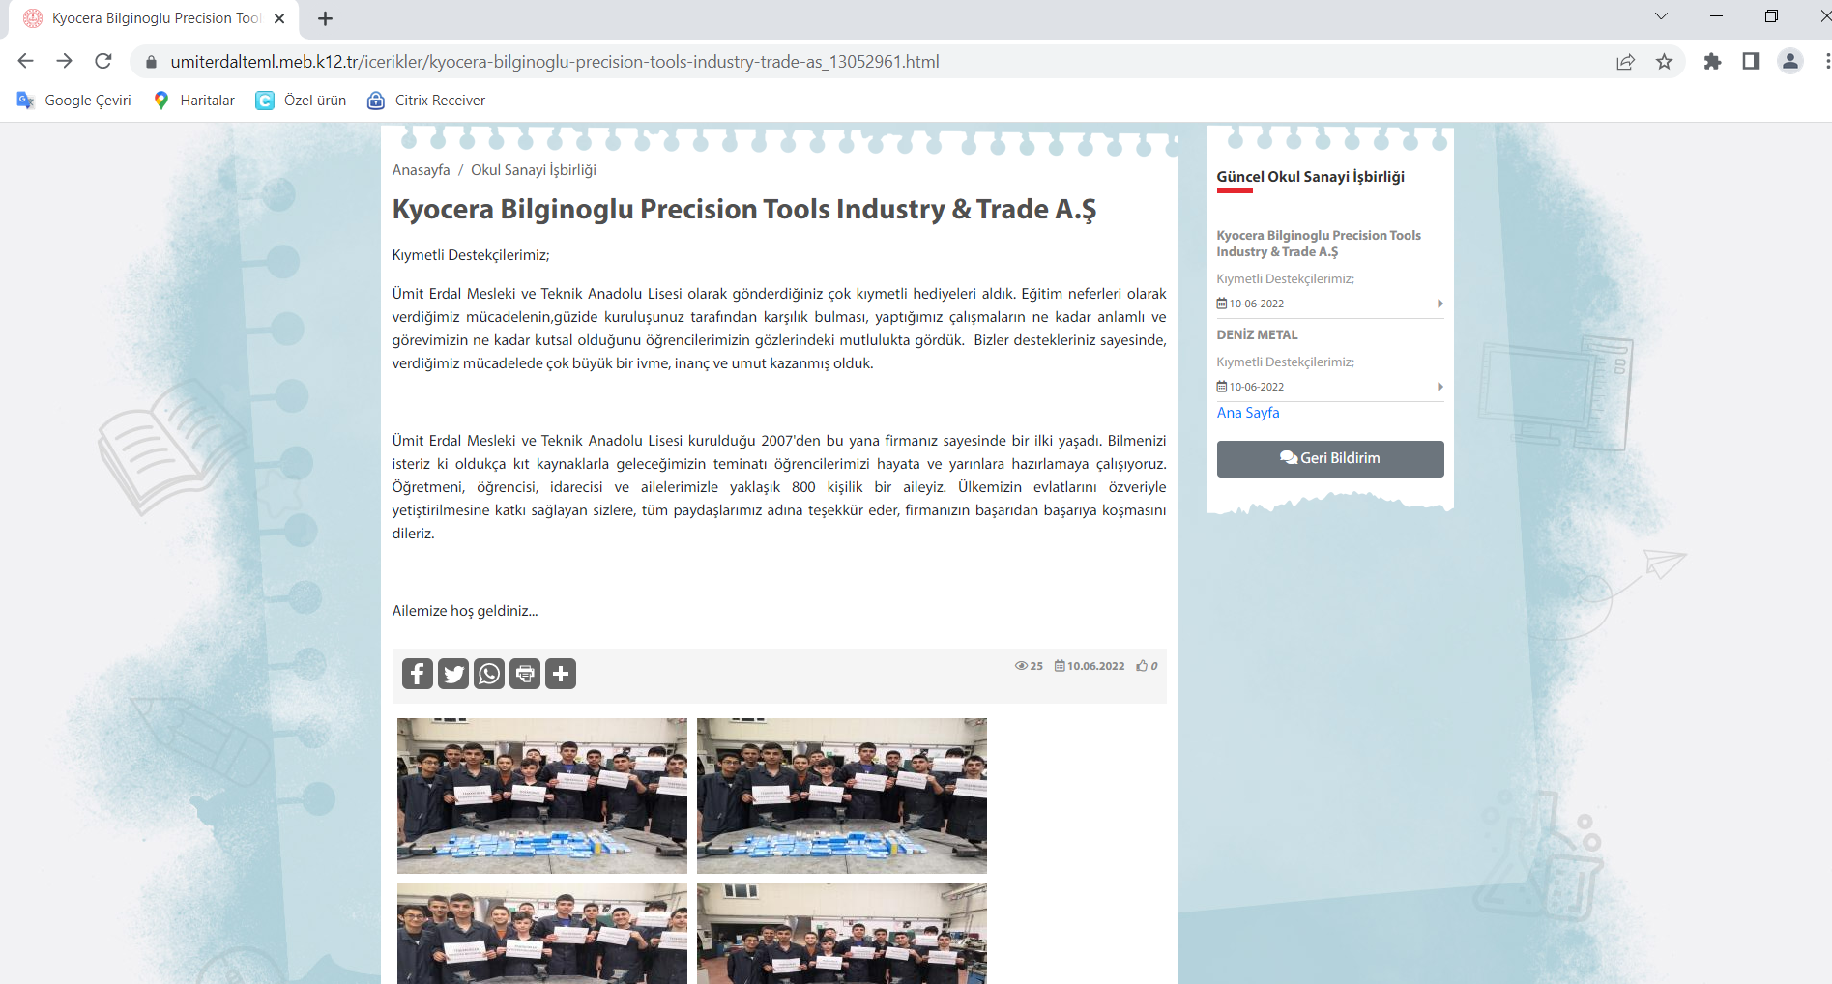This screenshot has width=1832, height=984.
Task: Share article on Facebook
Action: tap(417, 674)
